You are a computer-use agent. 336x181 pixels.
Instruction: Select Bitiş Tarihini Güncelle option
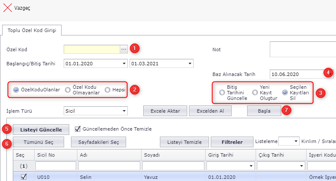[x=221, y=92]
